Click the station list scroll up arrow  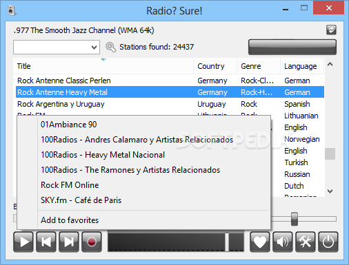(330, 65)
